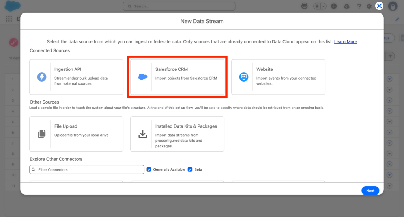Add favorite using the star icon

coord(317,6)
